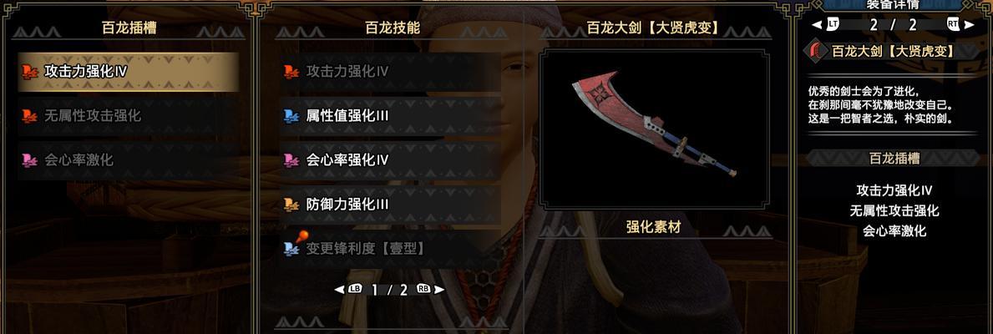Click orange icon beside 无属性攻击强化 slot

click(29, 116)
